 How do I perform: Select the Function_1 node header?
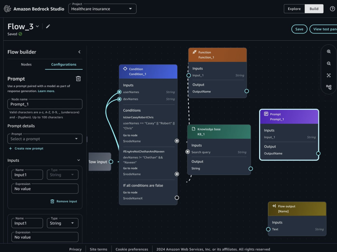click(217, 55)
